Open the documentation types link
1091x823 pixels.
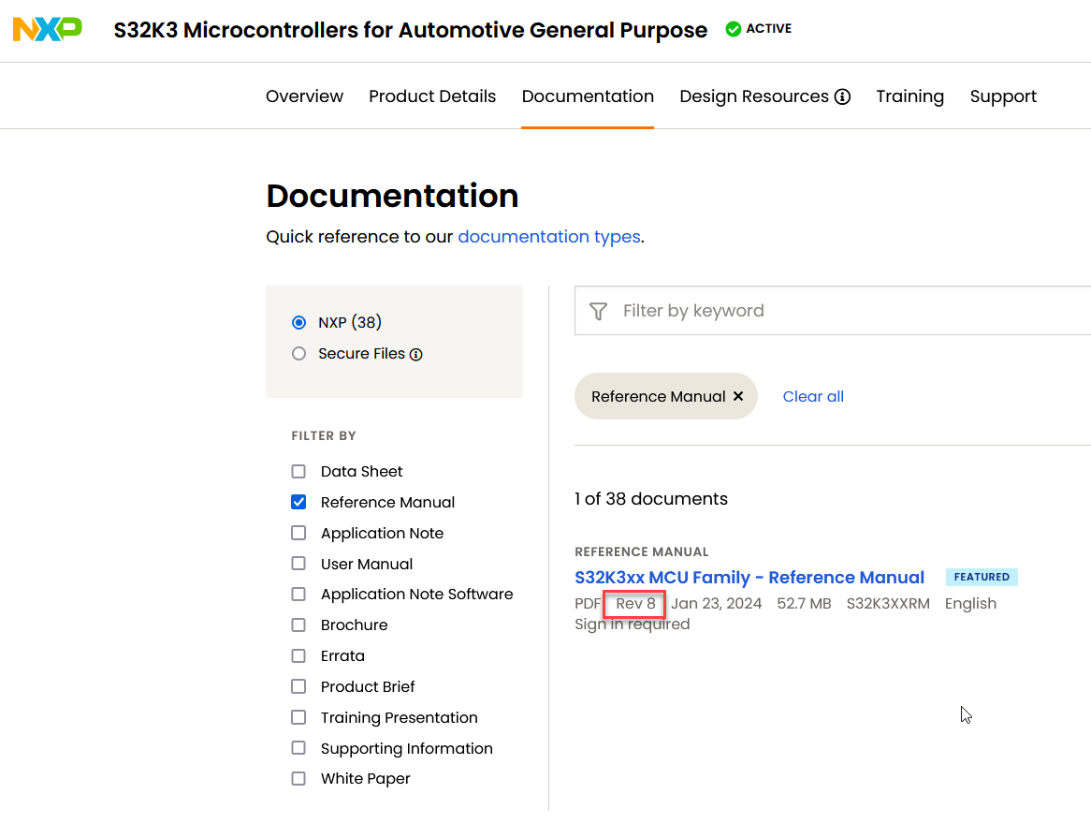tap(548, 237)
